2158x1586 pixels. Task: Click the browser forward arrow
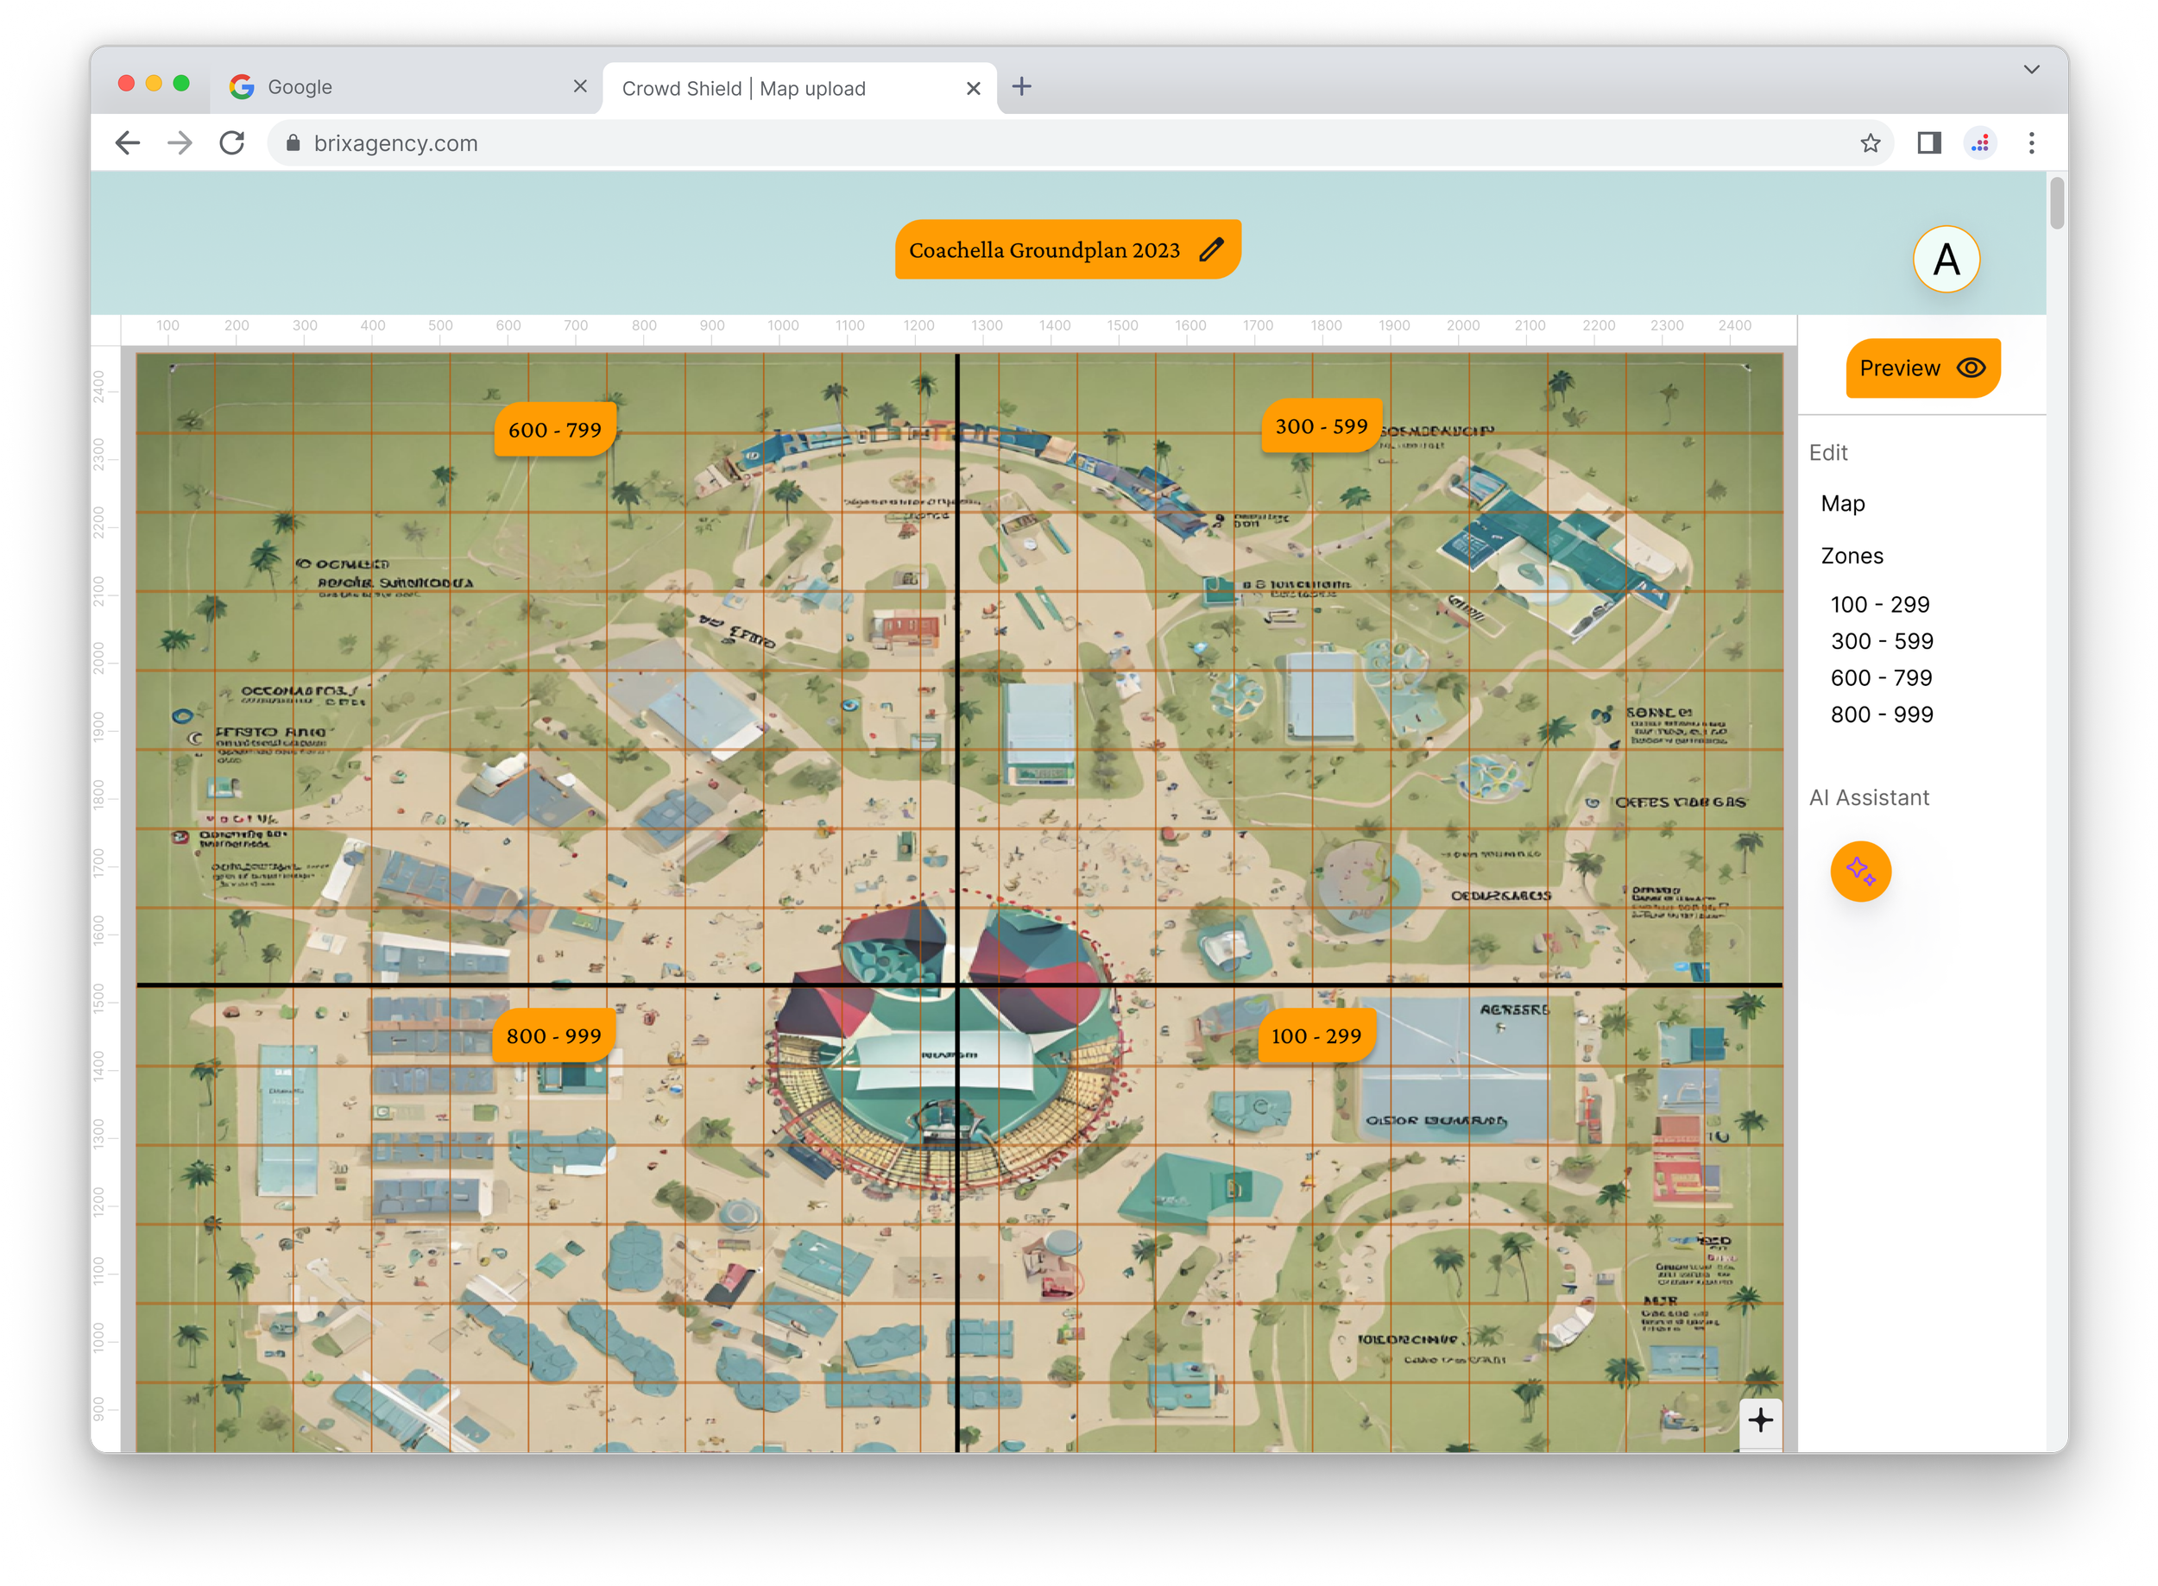click(180, 143)
